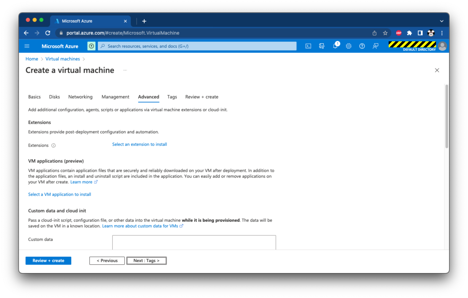Switch to the Disks tab
The height and width of the screenshot is (298, 468).
coord(54,97)
